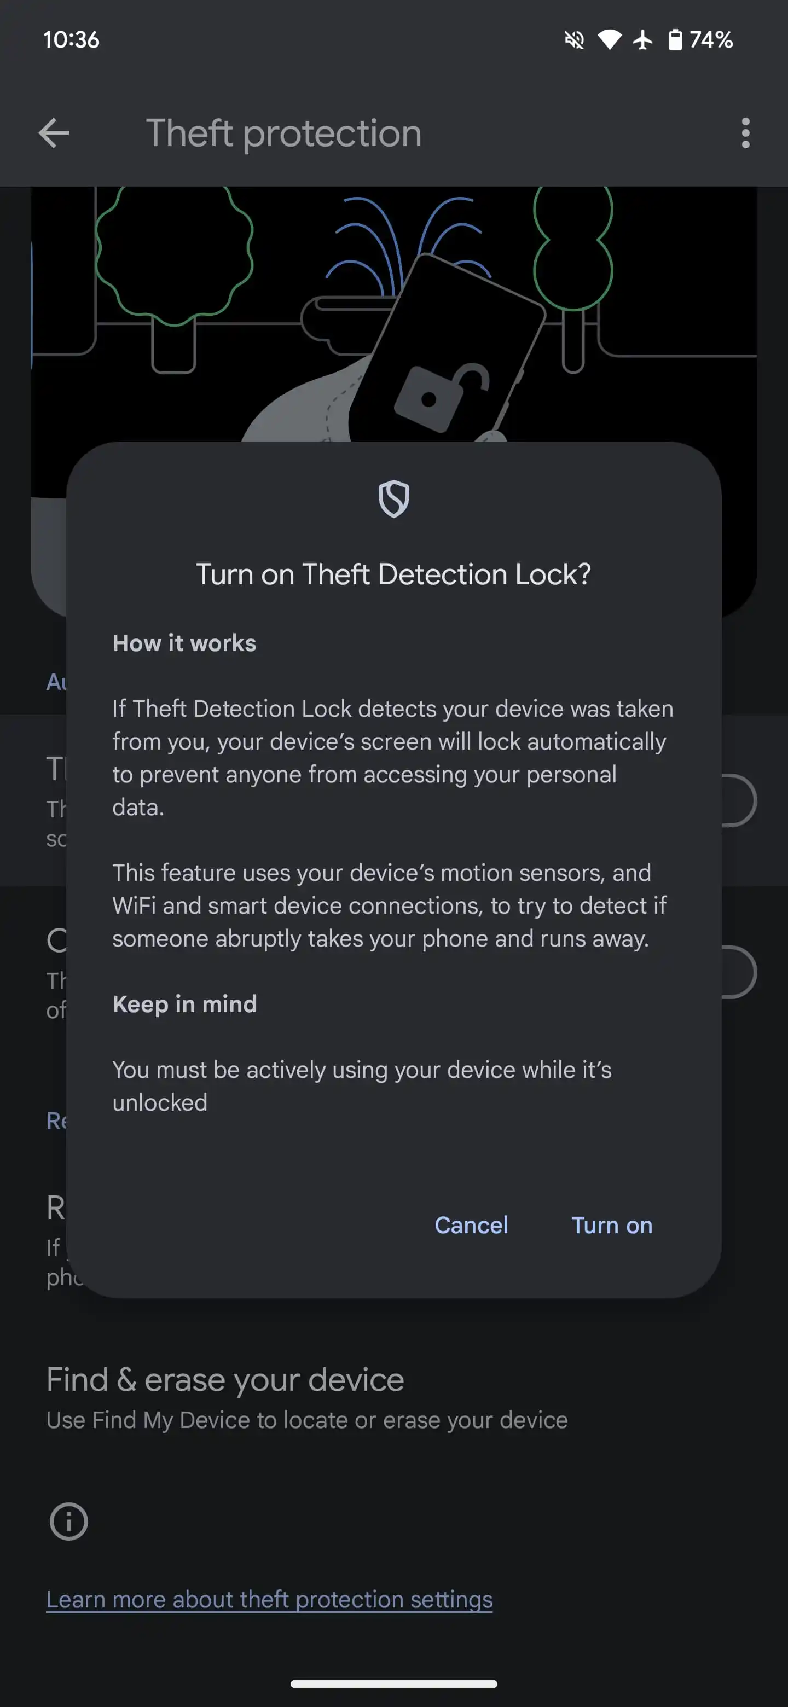This screenshot has width=788, height=1707.
Task: Toggle the Theft Detection Lock switch
Action: pyautogui.click(x=738, y=800)
